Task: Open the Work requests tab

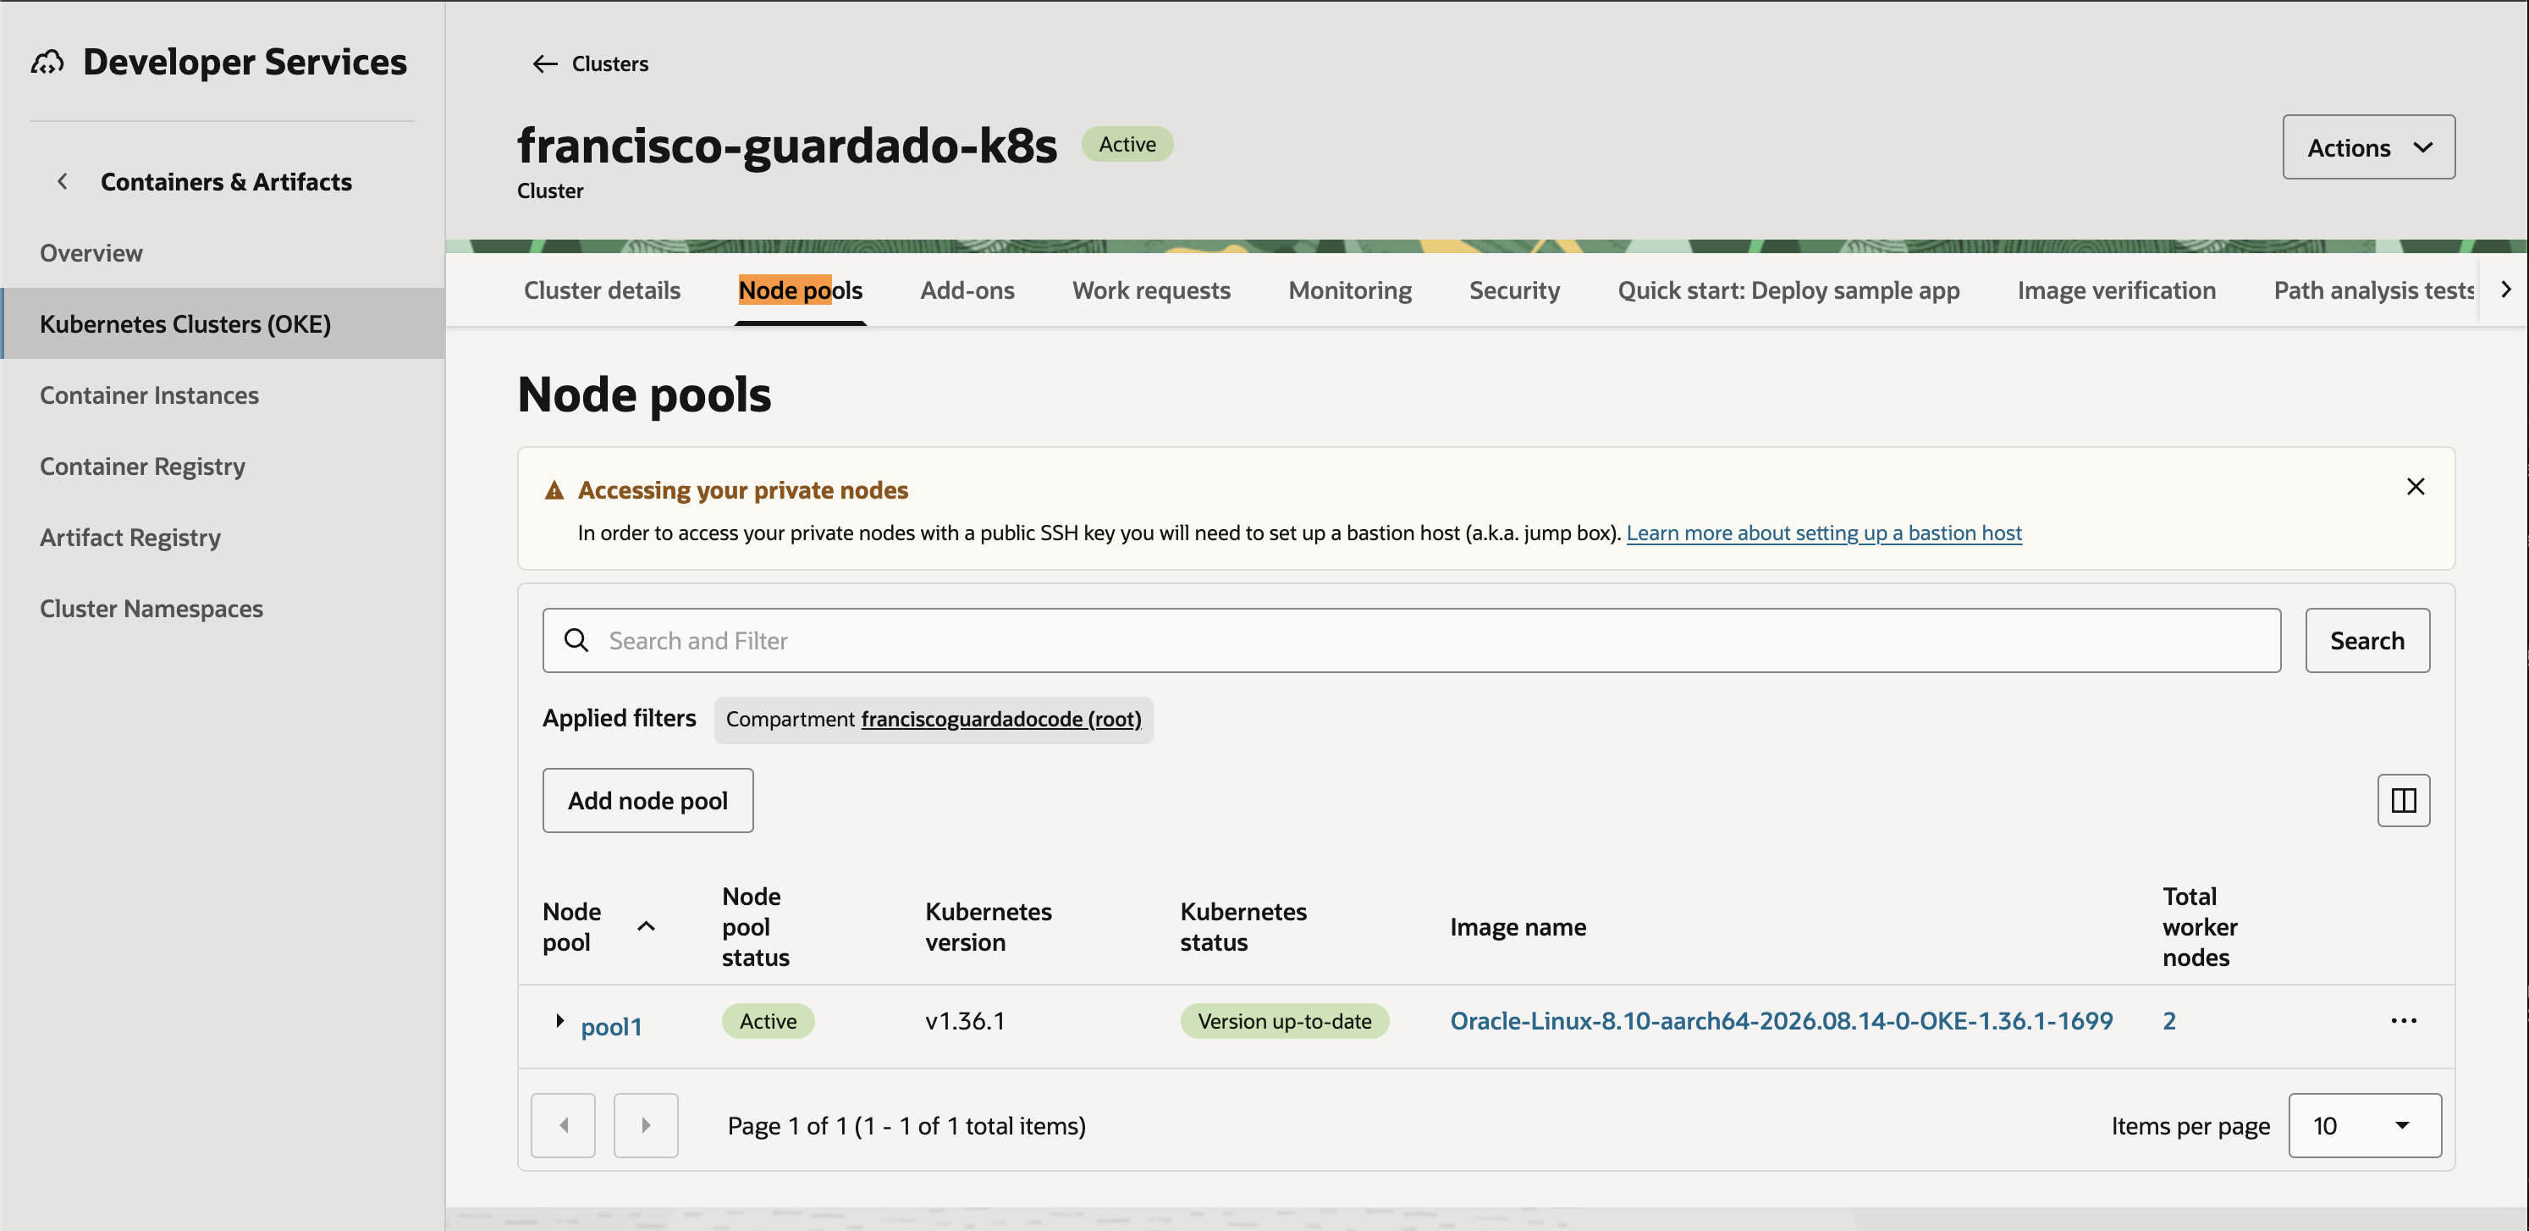Action: (1150, 290)
